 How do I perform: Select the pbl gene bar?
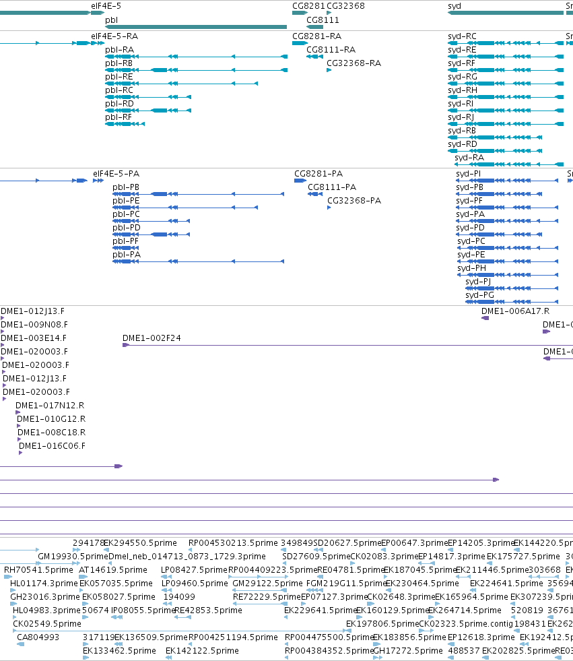click(x=196, y=27)
